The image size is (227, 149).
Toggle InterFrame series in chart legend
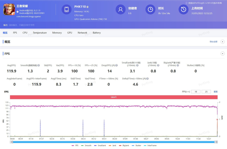click(150, 145)
